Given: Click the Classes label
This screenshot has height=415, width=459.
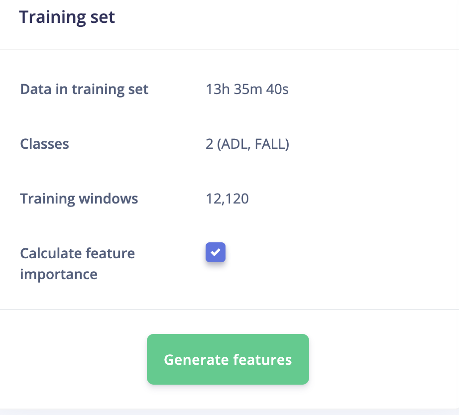Looking at the screenshot, I should (44, 144).
